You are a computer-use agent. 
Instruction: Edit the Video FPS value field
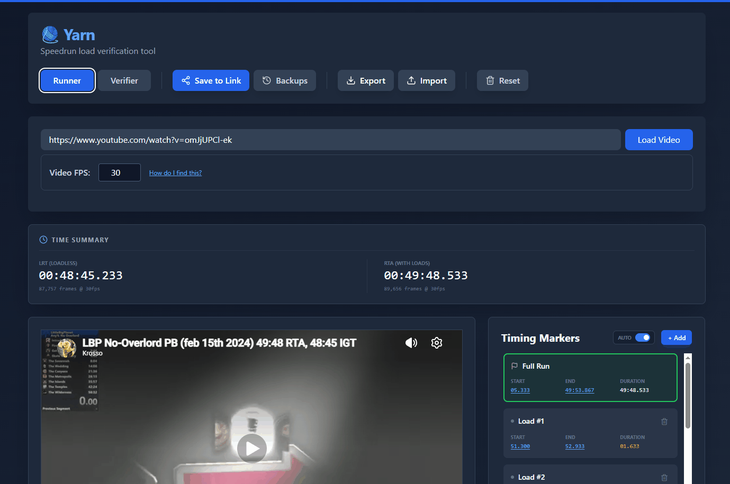coord(120,172)
